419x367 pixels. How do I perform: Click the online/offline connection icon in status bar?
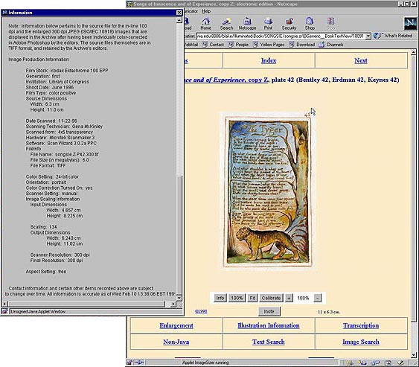tap(139, 363)
